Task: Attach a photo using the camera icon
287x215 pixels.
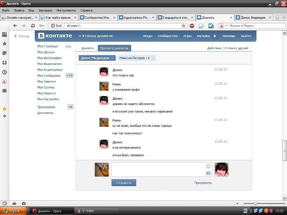Action: [x=208, y=173]
